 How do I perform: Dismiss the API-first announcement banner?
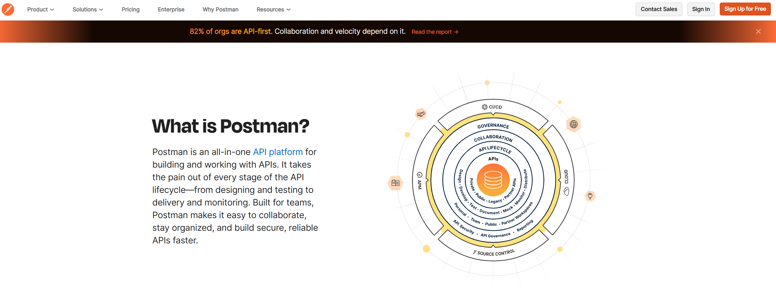758,32
